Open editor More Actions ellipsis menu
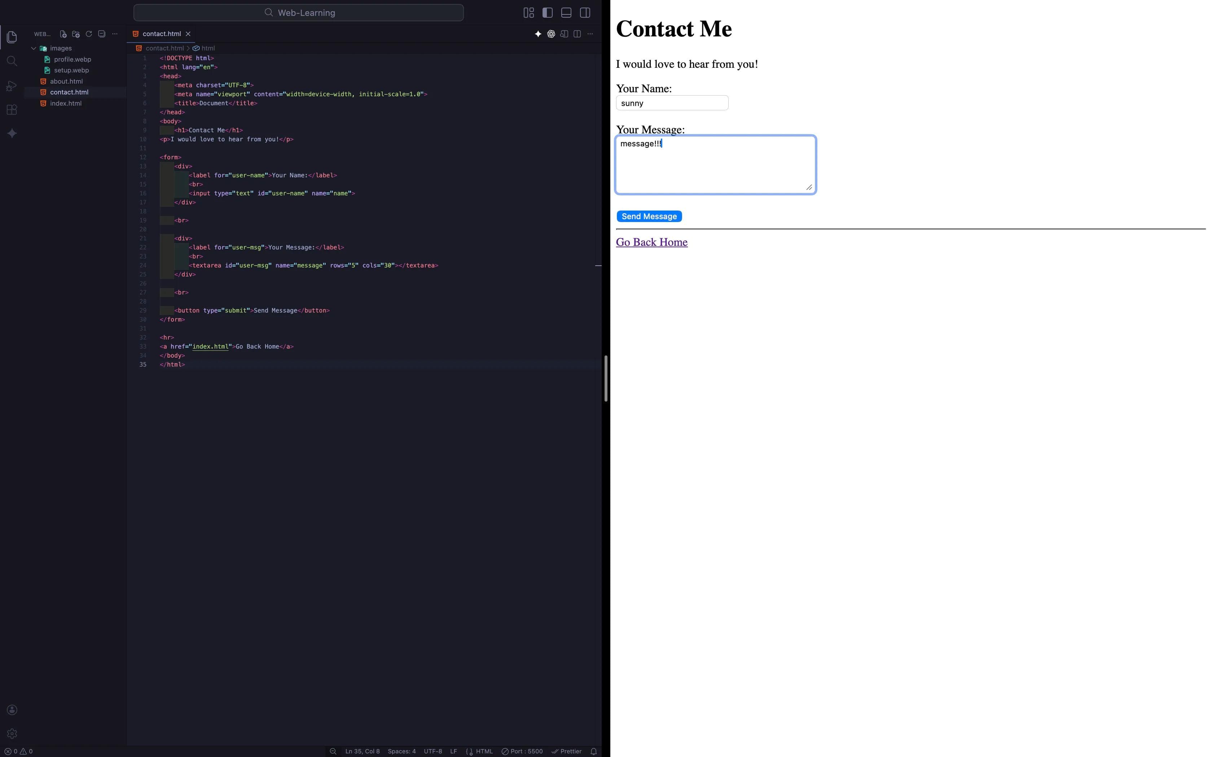Screen dimensions: 1212x757 pos(590,34)
